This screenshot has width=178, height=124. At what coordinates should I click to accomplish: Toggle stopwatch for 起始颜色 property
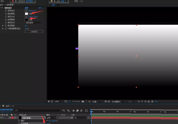6,14
